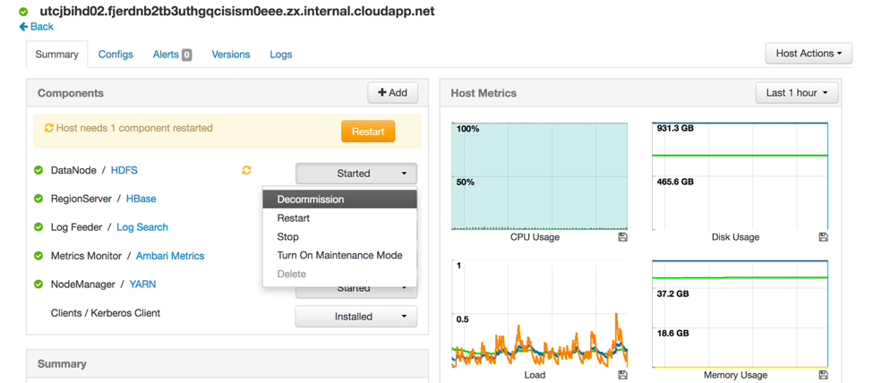Click the CPU Usage save icon

click(623, 237)
